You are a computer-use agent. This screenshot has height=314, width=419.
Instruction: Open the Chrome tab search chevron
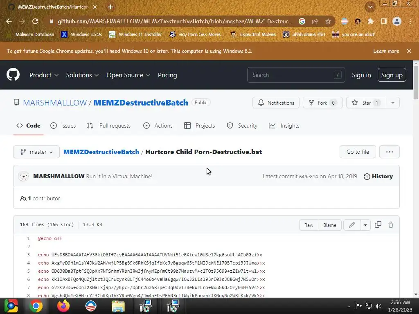point(370,7)
